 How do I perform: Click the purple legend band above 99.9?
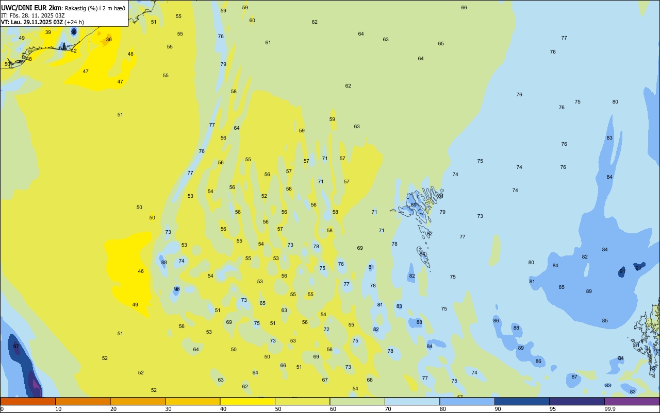click(x=632, y=401)
